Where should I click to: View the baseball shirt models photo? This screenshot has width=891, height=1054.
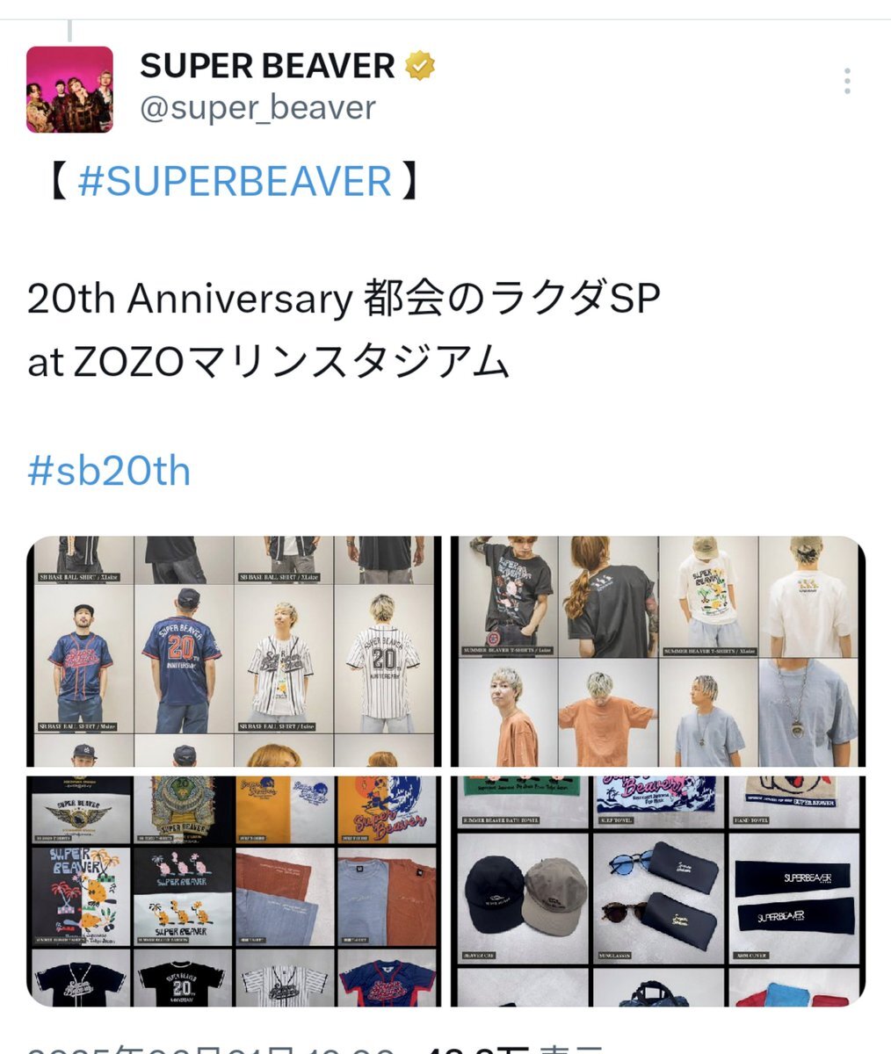234,651
